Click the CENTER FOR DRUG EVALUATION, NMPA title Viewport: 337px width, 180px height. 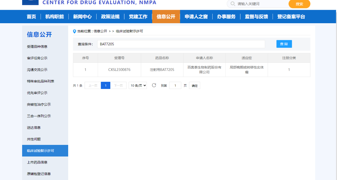click(x=99, y=3)
